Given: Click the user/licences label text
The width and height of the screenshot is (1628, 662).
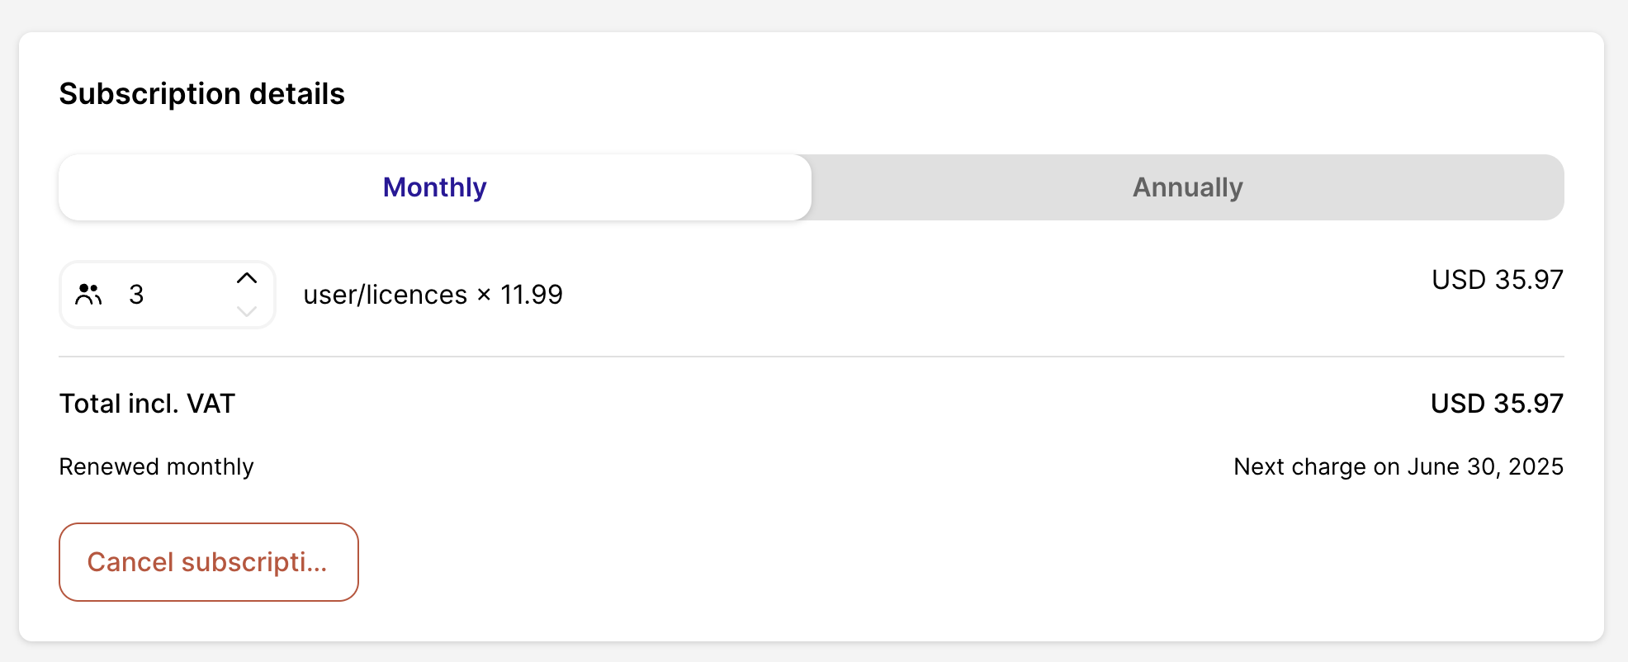Looking at the screenshot, I should point(385,295).
